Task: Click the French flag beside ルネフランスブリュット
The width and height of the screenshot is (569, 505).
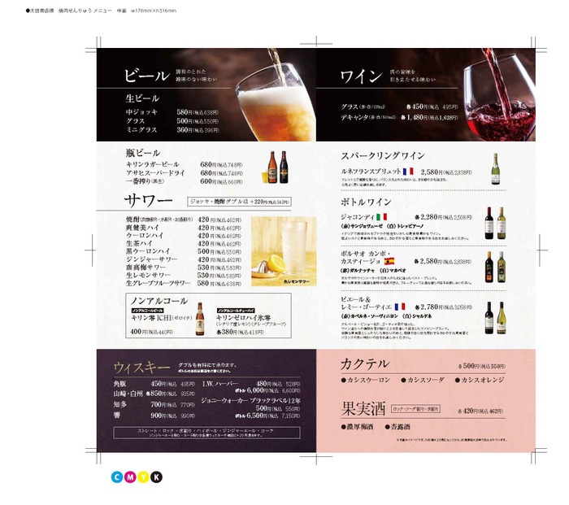Action: 408,172
